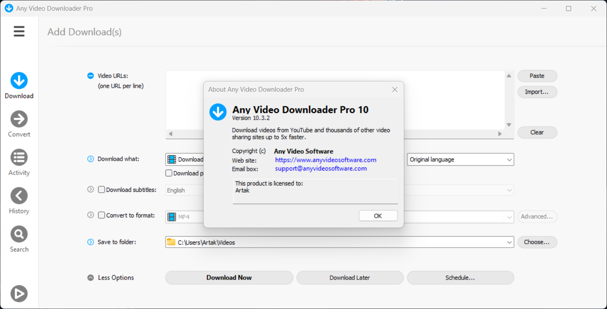Expand the Save to folder options arrow
This screenshot has width=607, height=309.
[90, 242]
